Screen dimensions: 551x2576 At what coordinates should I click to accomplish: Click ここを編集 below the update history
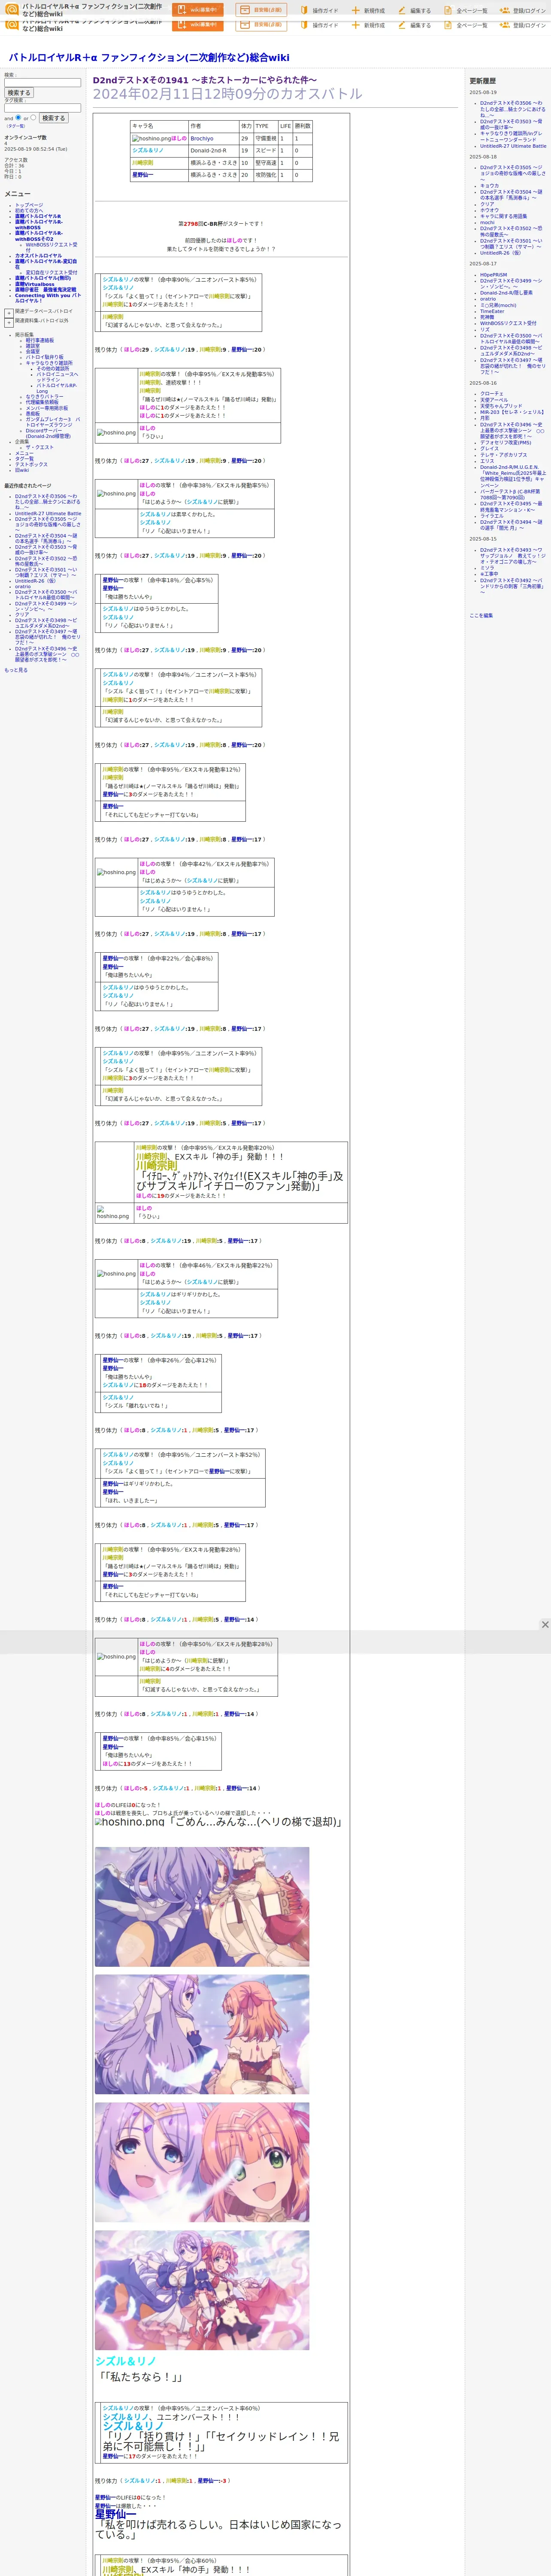(x=481, y=616)
